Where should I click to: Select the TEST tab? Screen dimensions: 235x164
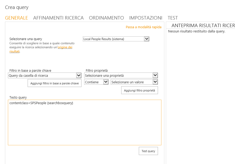click(x=173, y=18)
